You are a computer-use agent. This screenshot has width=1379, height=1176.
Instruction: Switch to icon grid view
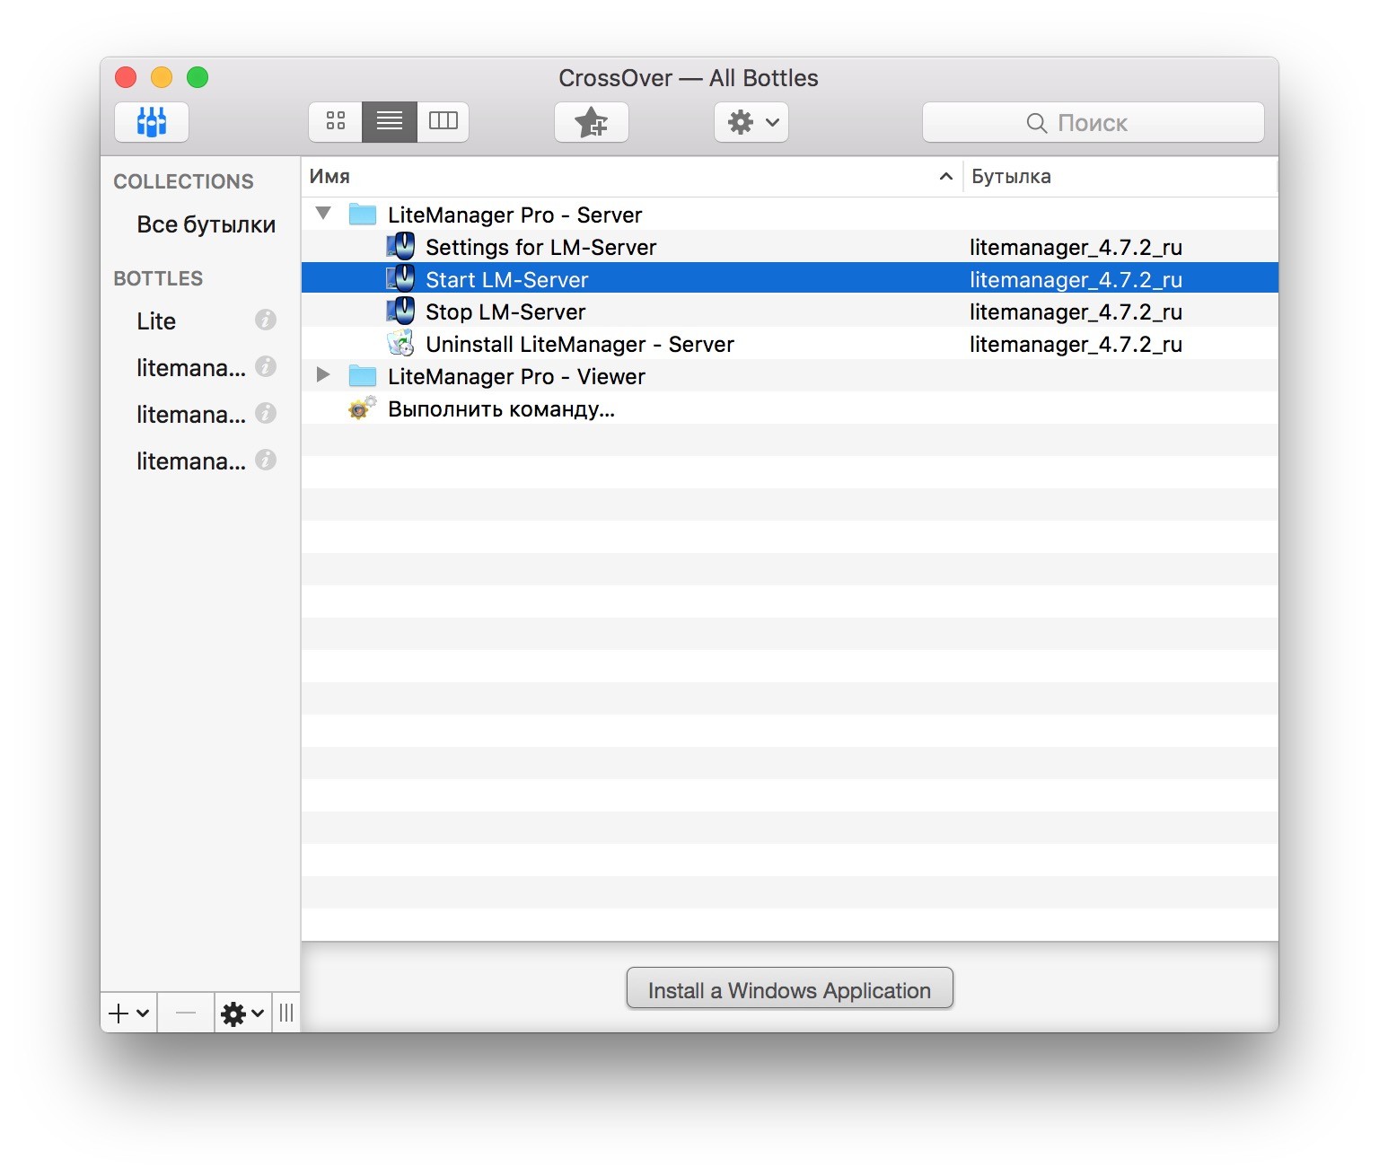pyautogui.click(x=336, y=121)
